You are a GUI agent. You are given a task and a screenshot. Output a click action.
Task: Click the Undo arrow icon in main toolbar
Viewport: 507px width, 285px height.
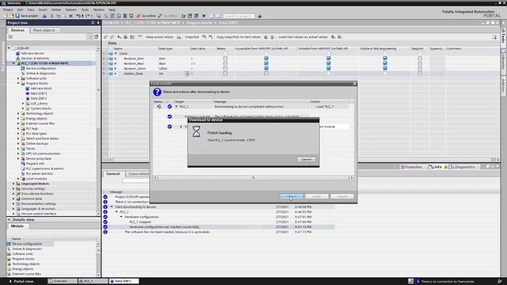[x=78, y=16]
